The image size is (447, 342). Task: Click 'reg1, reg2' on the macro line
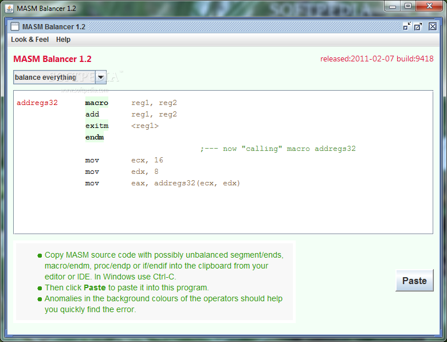pos(154,103)
